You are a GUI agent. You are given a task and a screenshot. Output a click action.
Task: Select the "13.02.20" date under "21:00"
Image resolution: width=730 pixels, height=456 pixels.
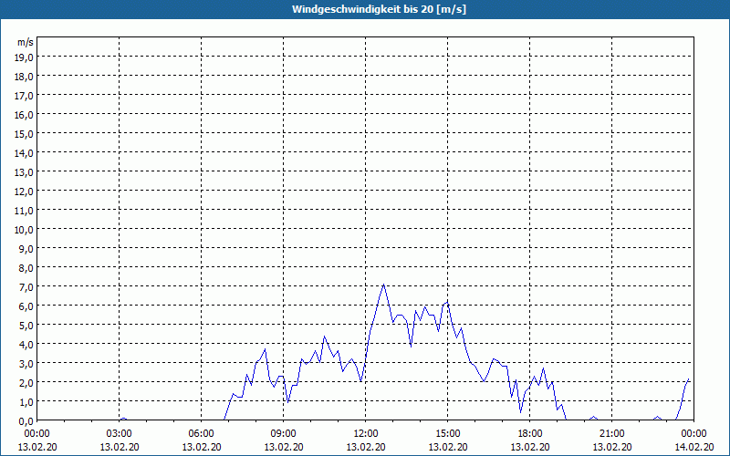point(611,447)
